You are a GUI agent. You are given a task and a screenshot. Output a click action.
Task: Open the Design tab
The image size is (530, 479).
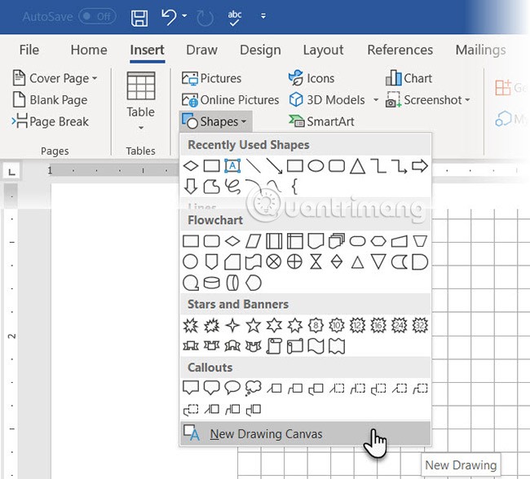pos(260,50)
